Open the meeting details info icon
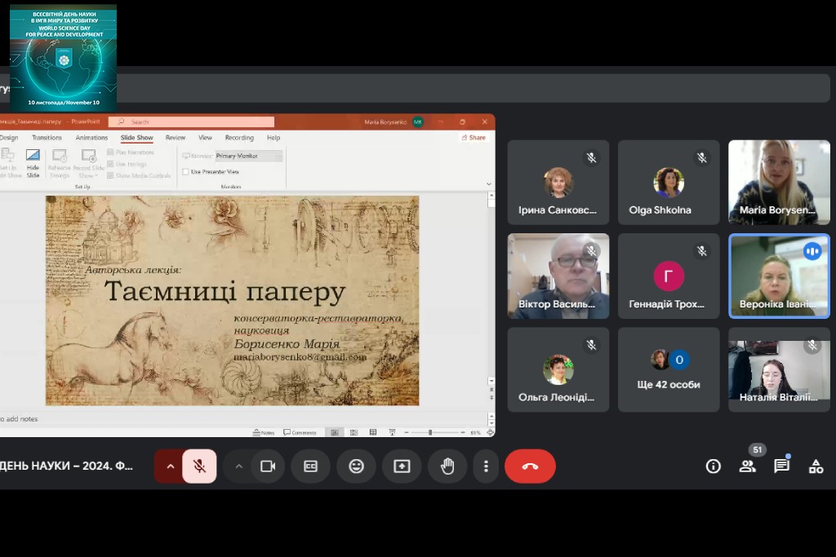The image size is (836, 557). [x=714, y=466]
